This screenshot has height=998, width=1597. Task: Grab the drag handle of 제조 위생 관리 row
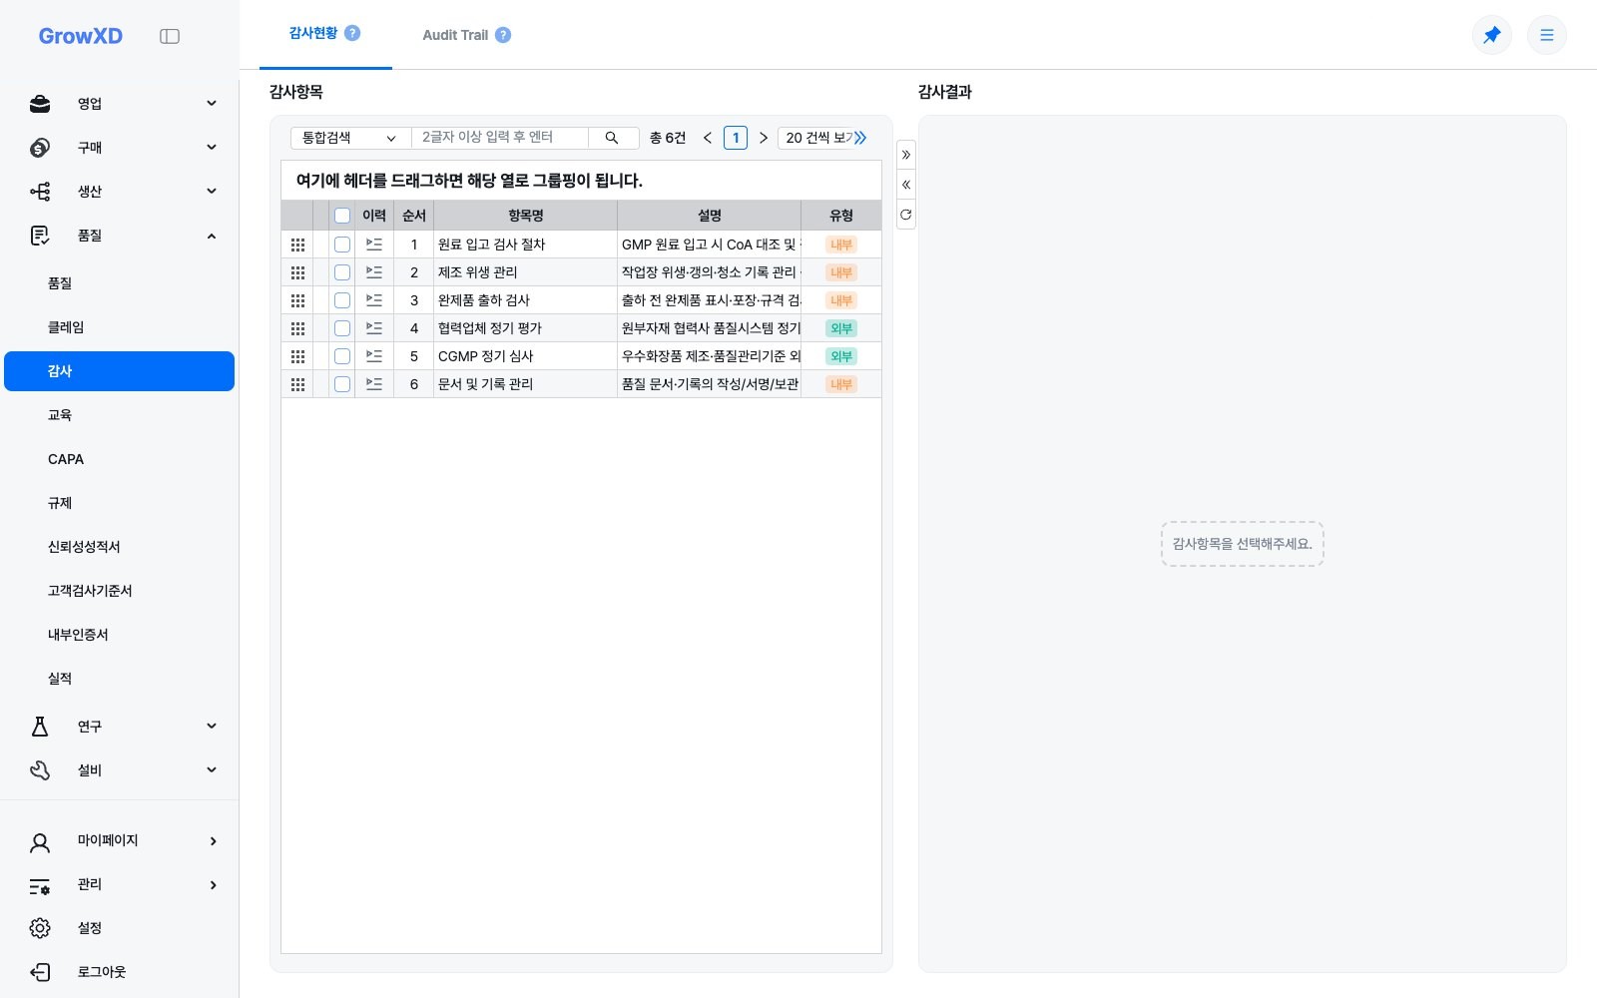tap(297, 272)
